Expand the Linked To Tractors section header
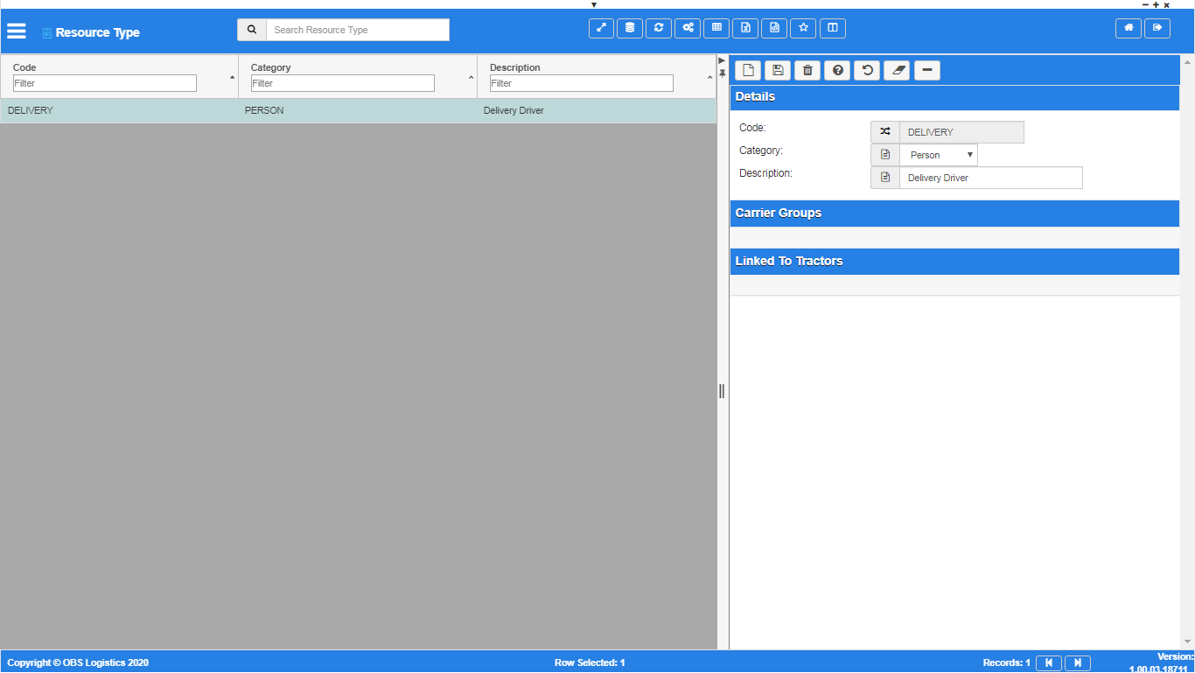Viewport: 1195px width, 673px height. click(x=954, y=262)
